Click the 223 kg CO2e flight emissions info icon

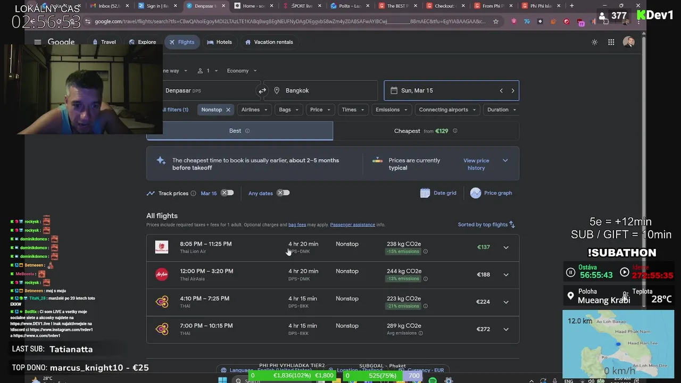point(425,306)
